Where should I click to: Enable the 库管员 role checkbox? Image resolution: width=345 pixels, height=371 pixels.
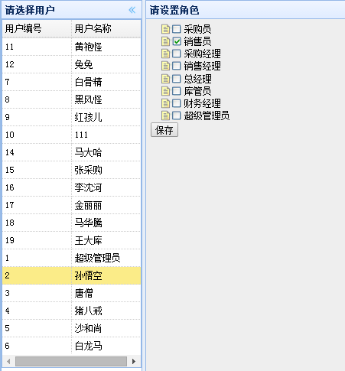pyautogui.click(x=177, y=91)
